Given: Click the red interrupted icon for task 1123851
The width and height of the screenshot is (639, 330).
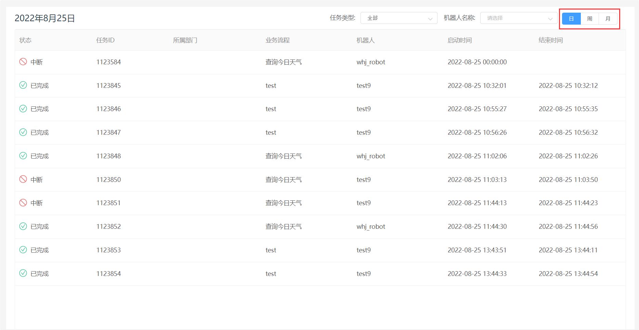Looking at the screenshot, I should pos(23,203).
